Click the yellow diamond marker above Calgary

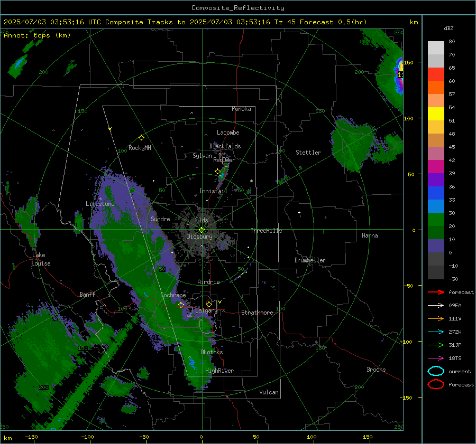[209, 304]
